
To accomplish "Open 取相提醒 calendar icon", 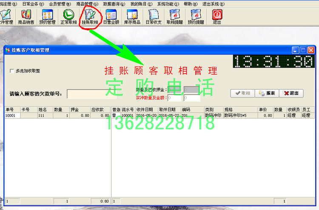I will (175, 17).
